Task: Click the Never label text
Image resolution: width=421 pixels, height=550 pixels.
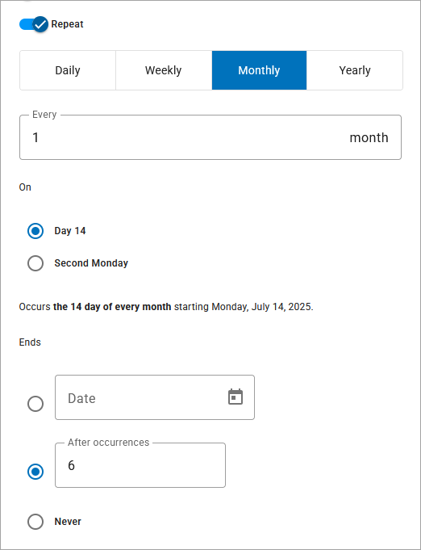Action: 68,522
